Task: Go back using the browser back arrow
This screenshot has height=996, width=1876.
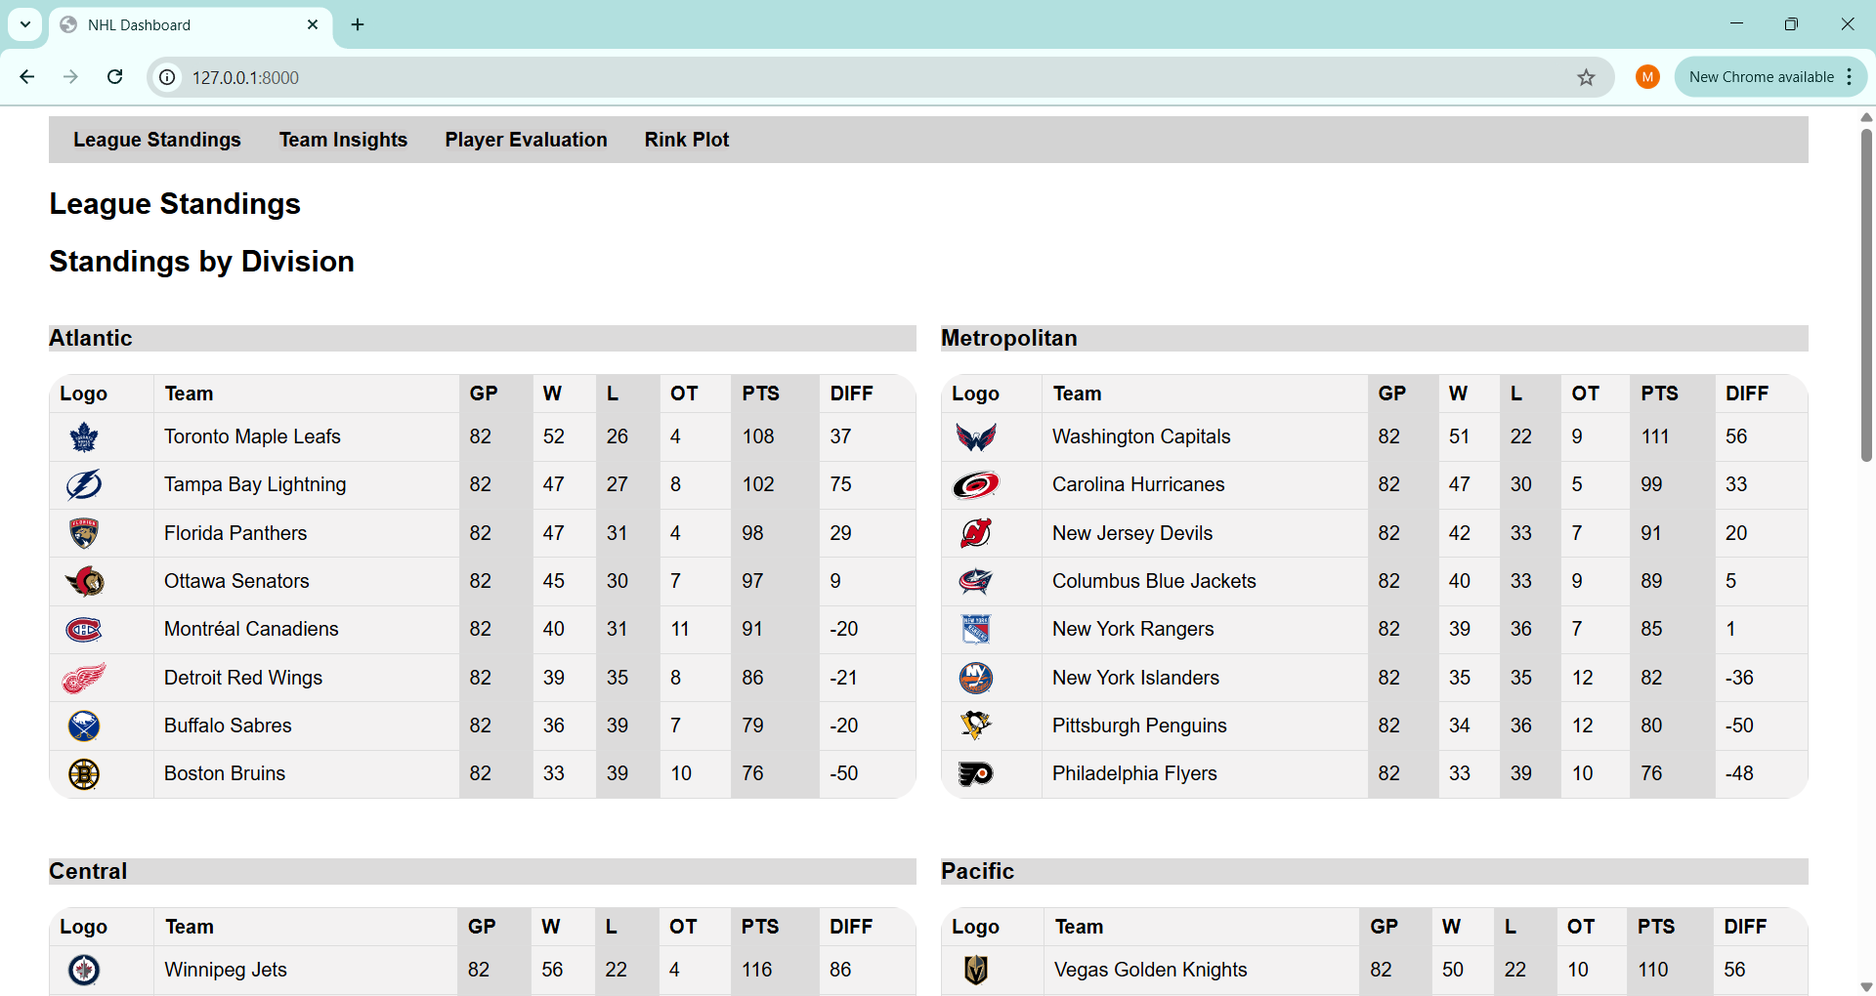Action: (27, 77)
